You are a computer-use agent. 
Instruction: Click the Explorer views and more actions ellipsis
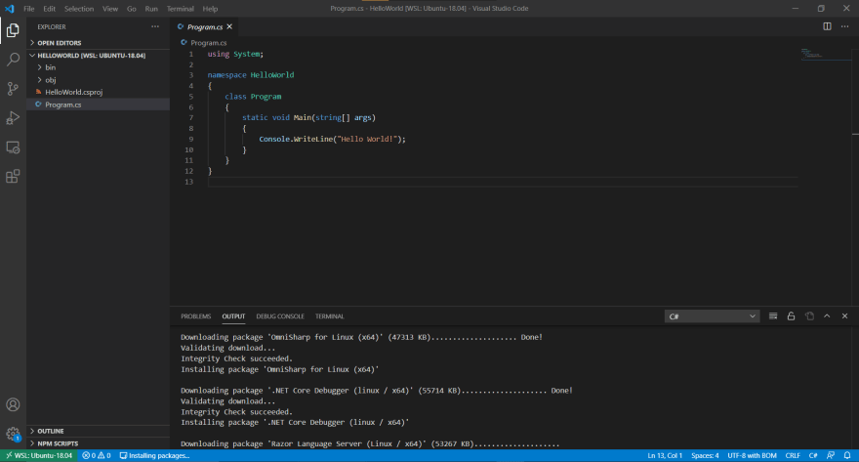click(x=155, y=26)
